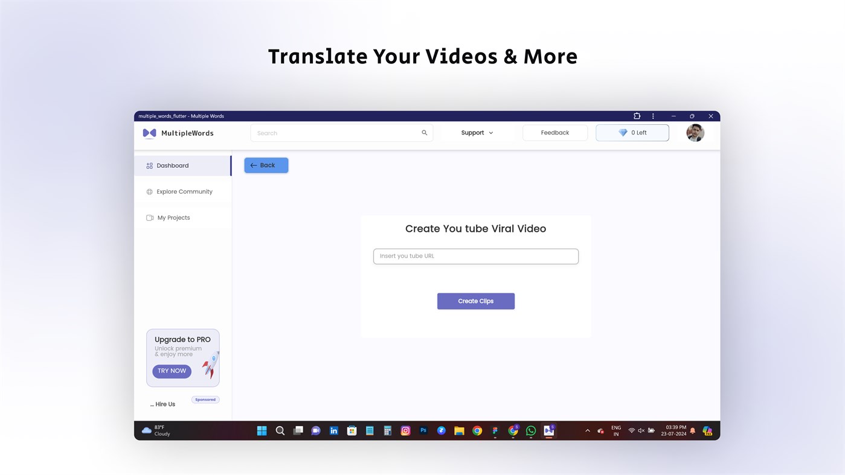Expand the hidden icons chevron in system tray

coord(586,430)
